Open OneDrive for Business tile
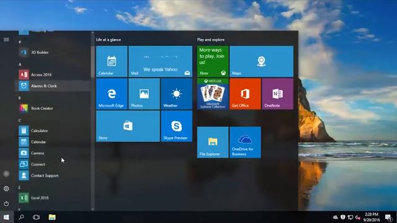 (x=245, y=142)
